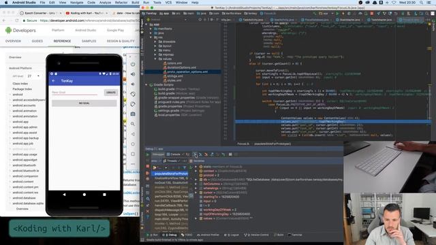This screenshot has height=245, width=436.
Task: Expand the java folder in project tree
Action: 151,33
